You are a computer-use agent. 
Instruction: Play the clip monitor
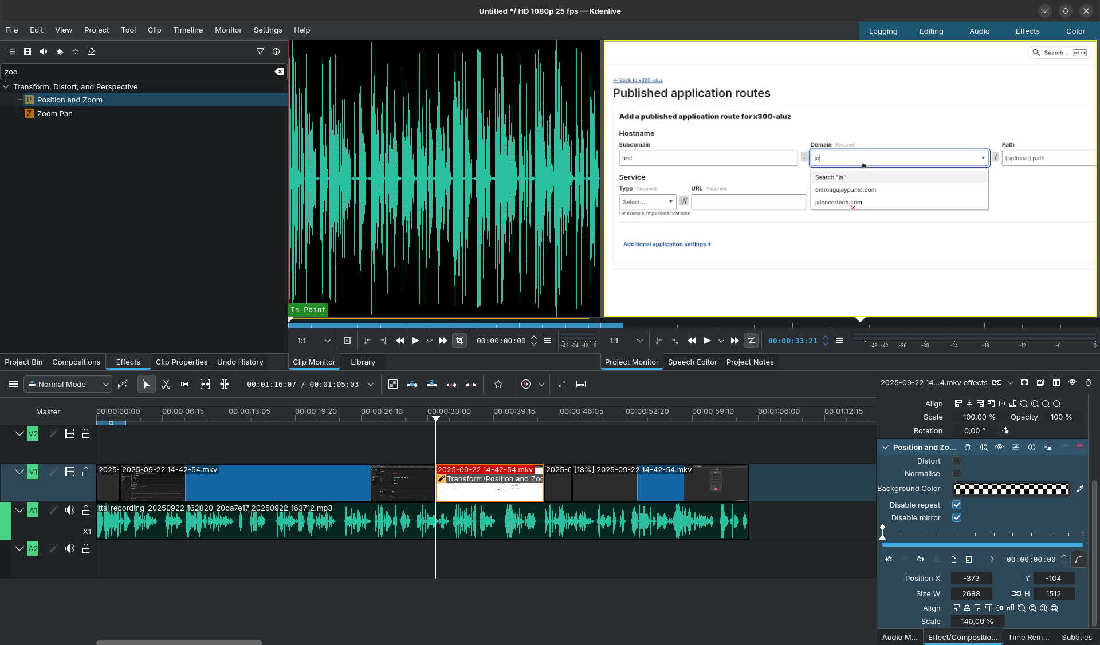[415, 341]
